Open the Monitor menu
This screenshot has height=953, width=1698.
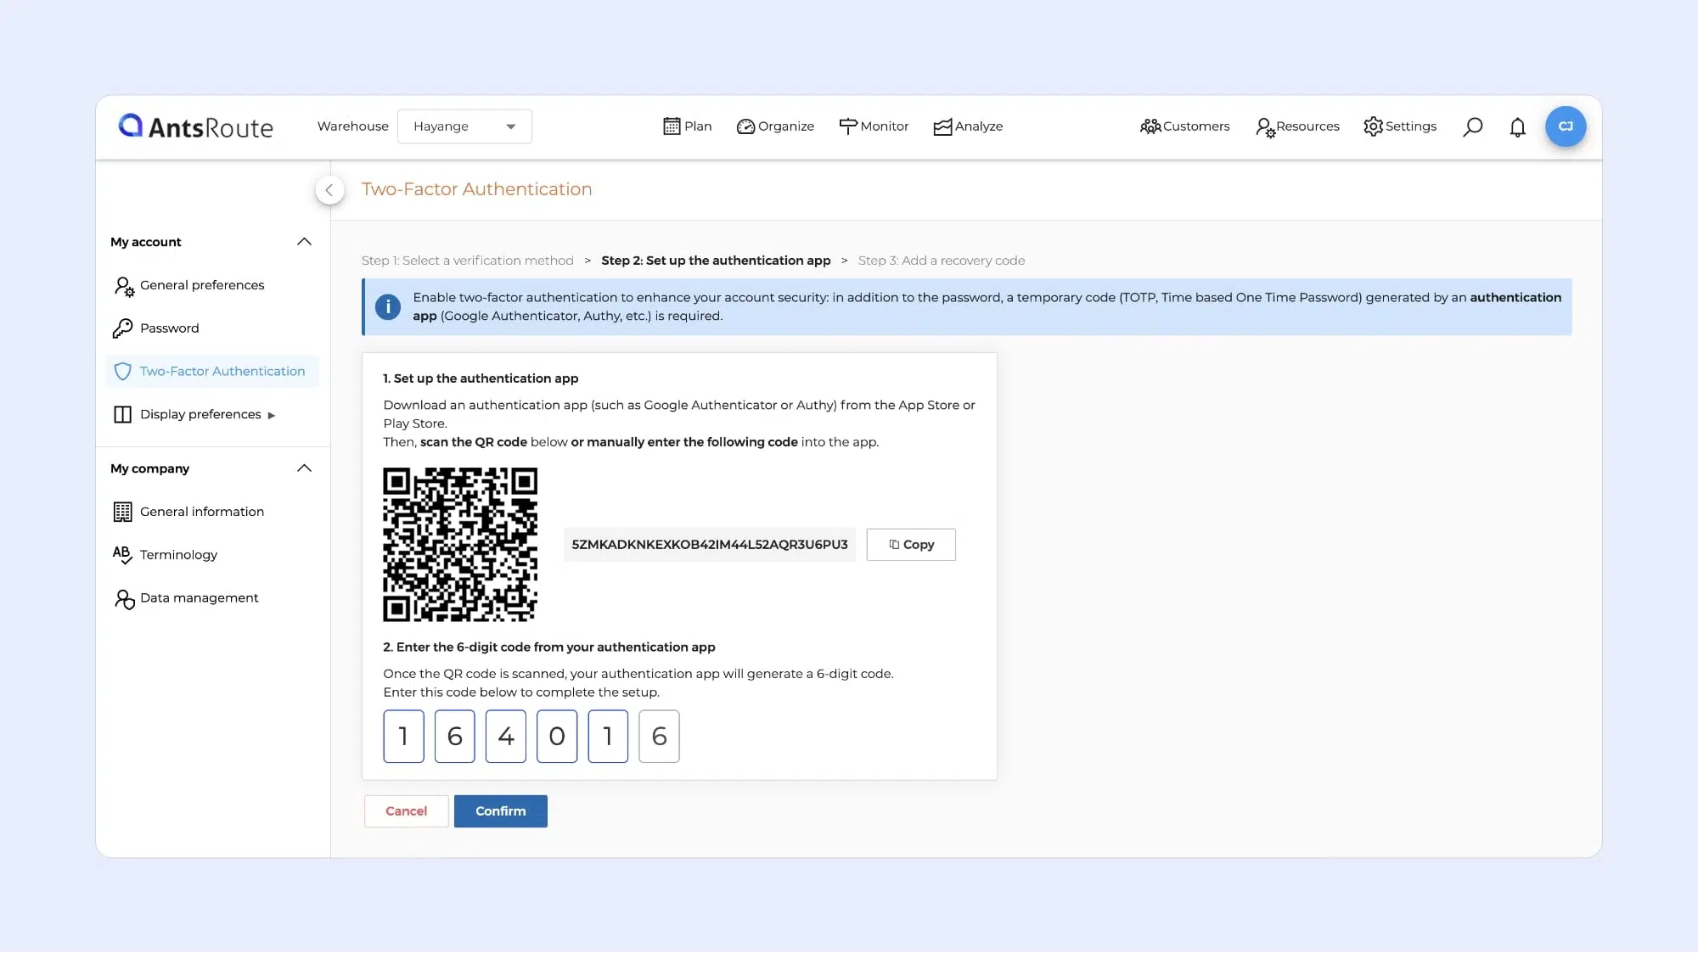(874, 126)
